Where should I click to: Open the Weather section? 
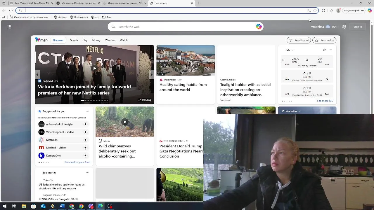point(110,40)
